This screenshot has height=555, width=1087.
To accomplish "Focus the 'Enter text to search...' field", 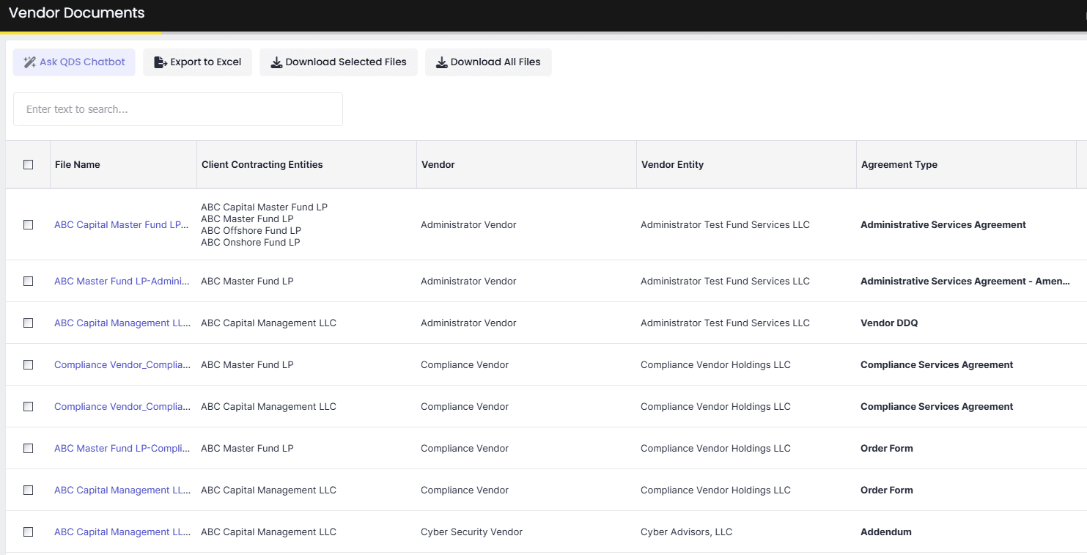I will pyautogui.click(x=178, y=109).
